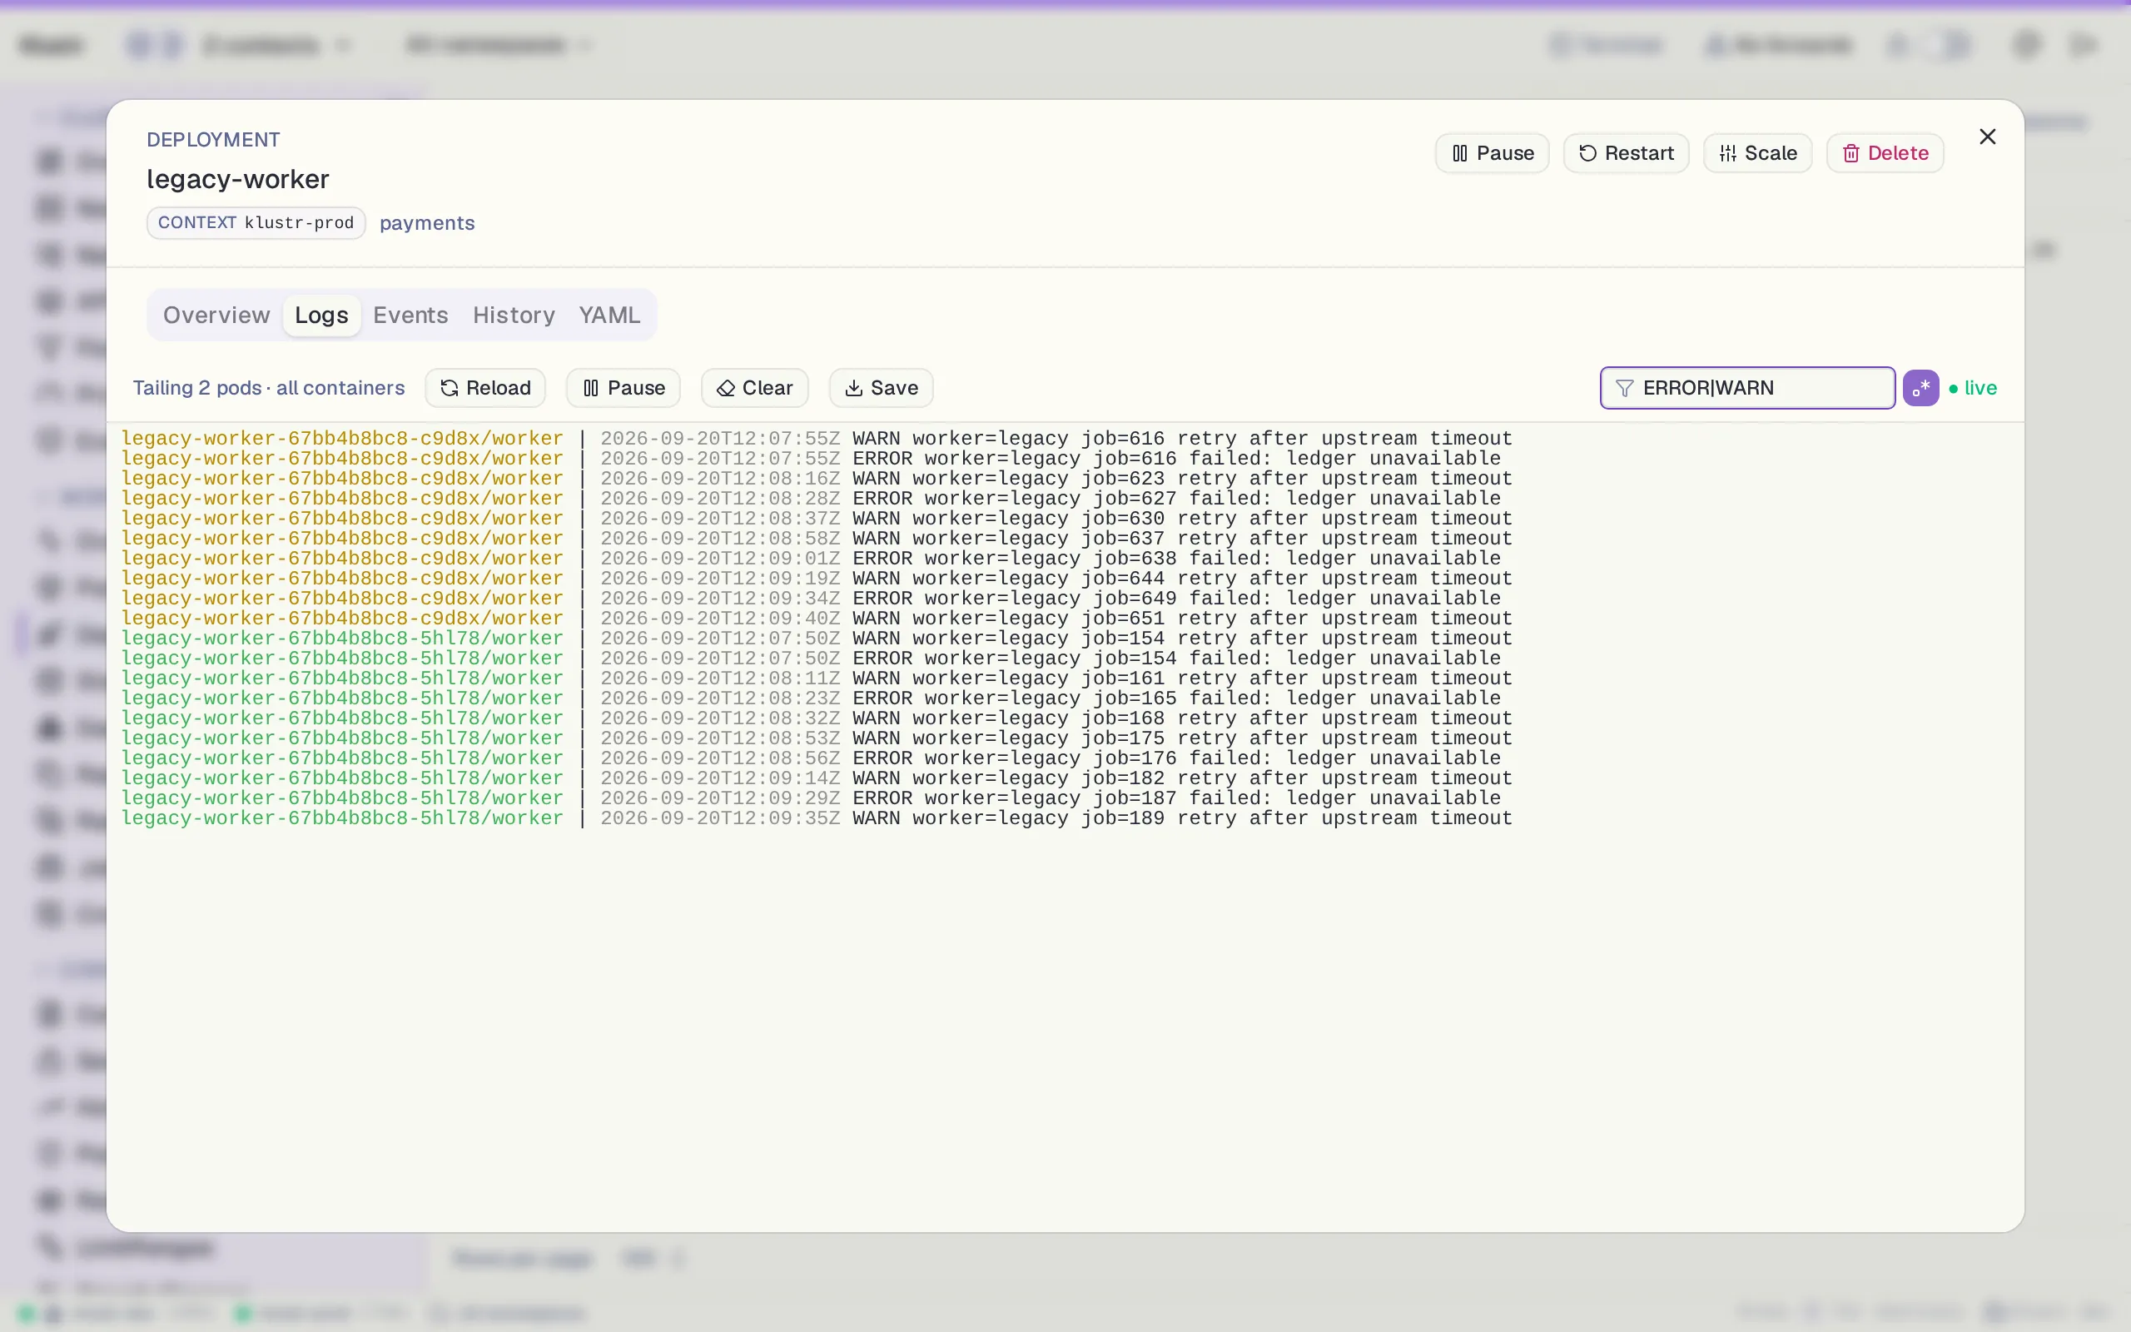
Task: Click timestamp 2026-09-20T12:08:28Z
Action: [720, 499]
